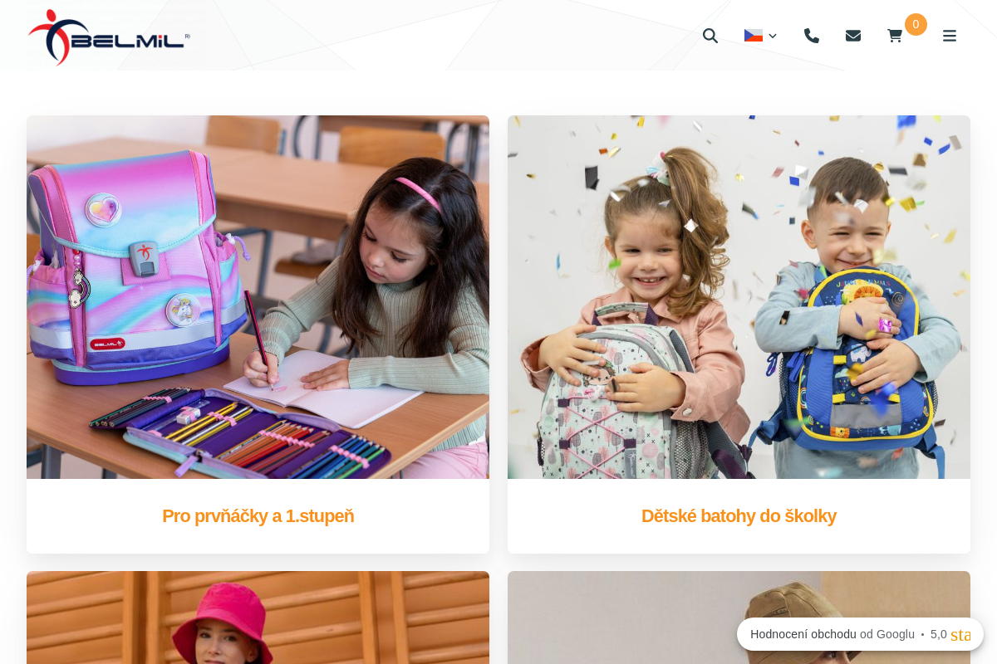Open the email envelope icon
This screenshot has width=997, height=664.
point(853,36)
